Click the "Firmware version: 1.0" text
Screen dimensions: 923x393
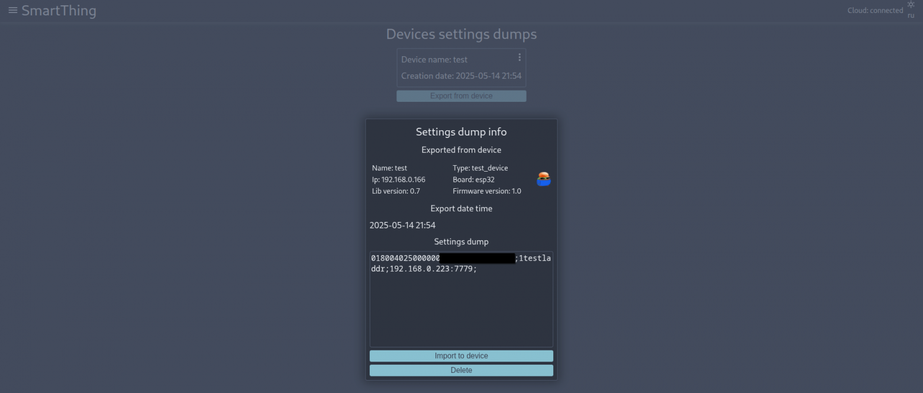tap(487, 191)
